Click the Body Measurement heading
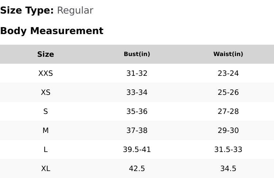The image size is (274, 178). click(x=52, y=31)
